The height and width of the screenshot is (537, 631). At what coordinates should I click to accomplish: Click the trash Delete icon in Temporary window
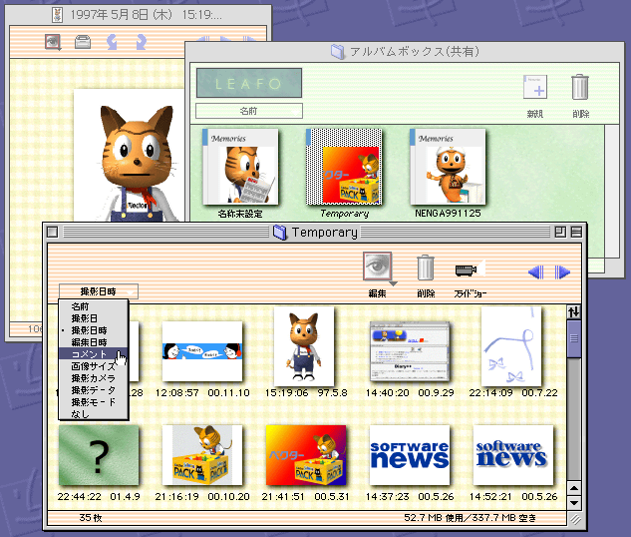click(426, 268)
